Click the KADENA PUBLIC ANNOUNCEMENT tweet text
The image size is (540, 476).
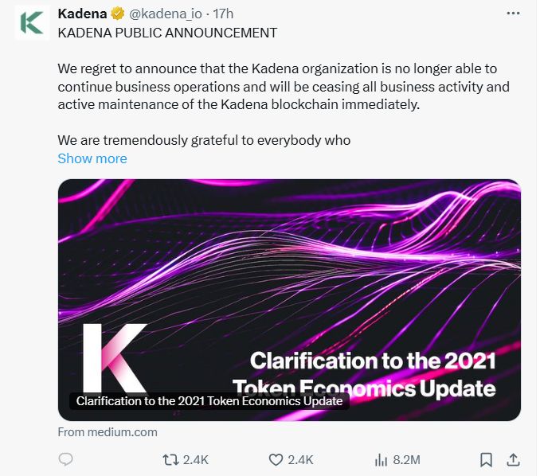point(167,33)
